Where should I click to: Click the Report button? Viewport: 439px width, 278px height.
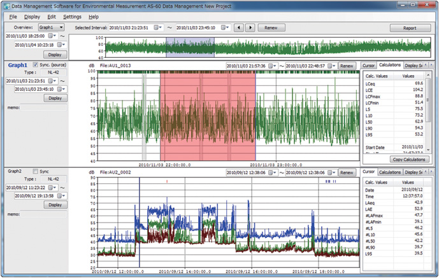pos(411,28)
